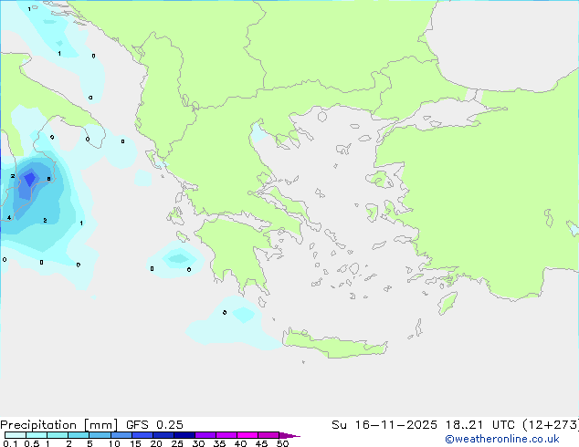
Task: Click the 'GFS 0.25' model label
Action: coord(154,425)
